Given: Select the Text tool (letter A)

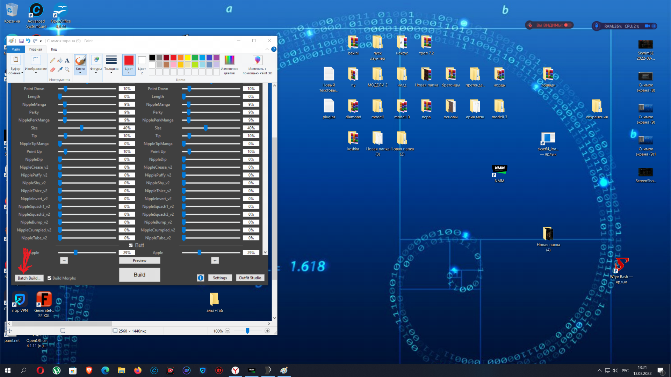Looking at the screenshot, I should coord(67,60).
